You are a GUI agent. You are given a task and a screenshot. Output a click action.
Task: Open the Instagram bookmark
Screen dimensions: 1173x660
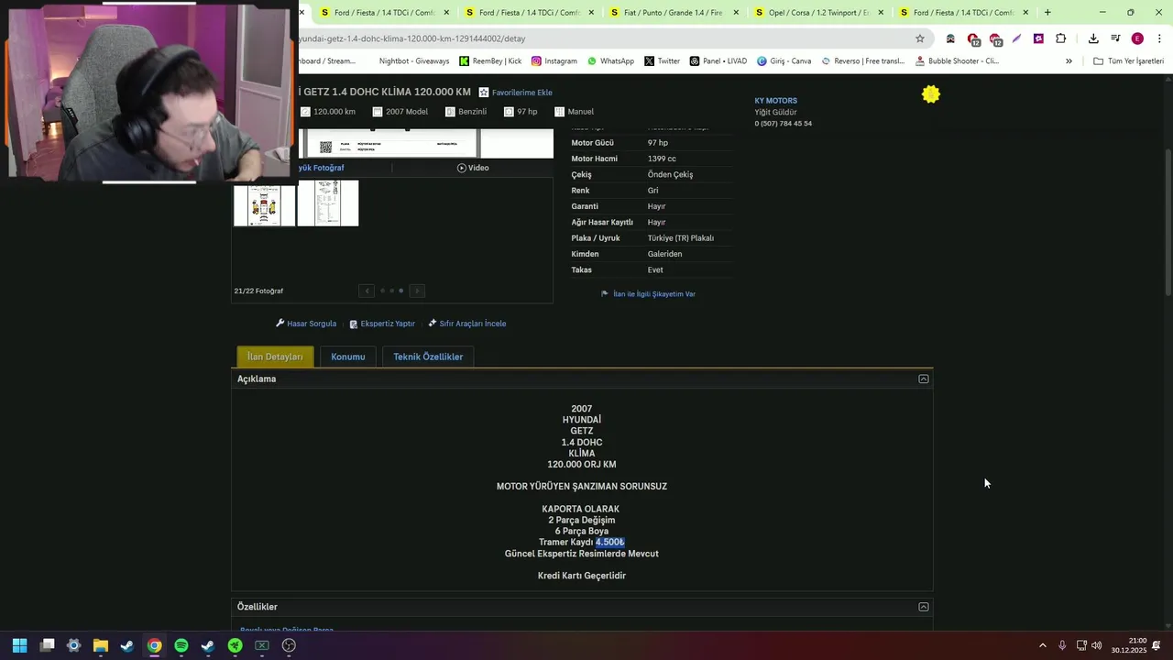point(554,61)
